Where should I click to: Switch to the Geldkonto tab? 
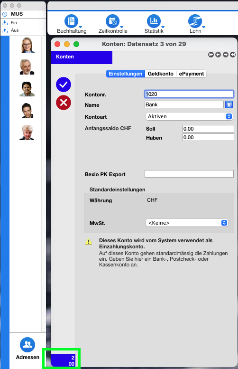pyautogui.click(x=160, y=74)
